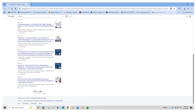Clear the search box with the X icon
The image size is (196, 112).
pos(64,16)
